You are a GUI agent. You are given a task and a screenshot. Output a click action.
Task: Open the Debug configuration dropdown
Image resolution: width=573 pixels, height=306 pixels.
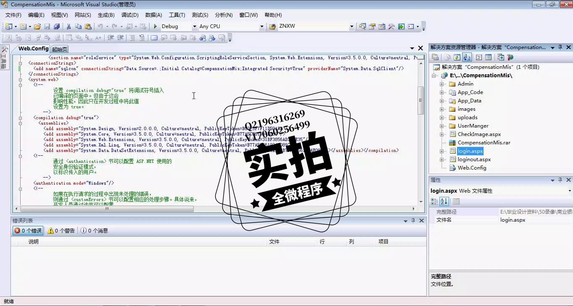pyautogui.click(x=195, y=26)
